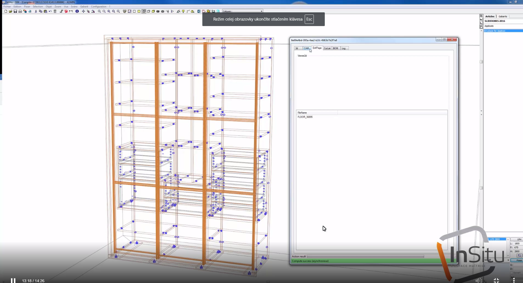This screenshot has width=523, height=283.
Task: Click the walking figure walkthrough icon
Action: 167,11
